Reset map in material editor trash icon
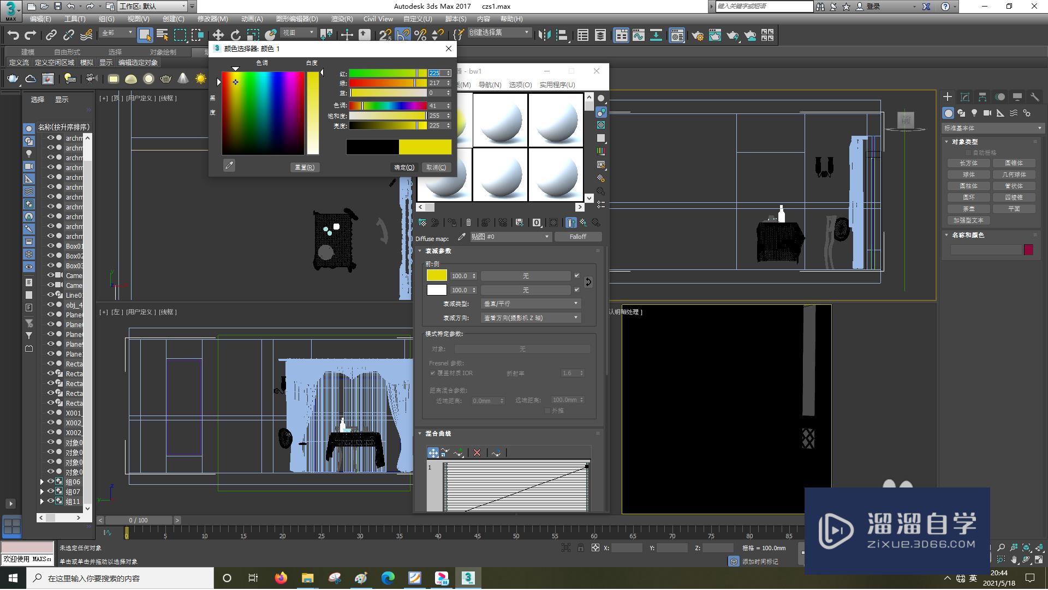The height and width of the screenshot is (590, 1048). [468, 222]
